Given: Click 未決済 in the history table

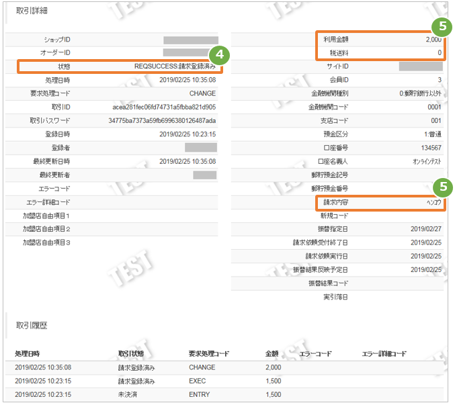Looking at the screenshot, I should click(x=128, y=395).
